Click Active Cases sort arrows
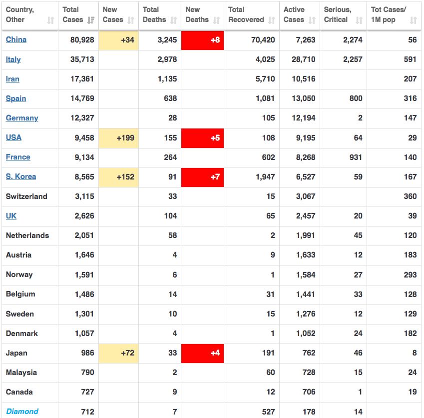Image resolution: width=424 pixels, height=418 pixels. [312, 20]
